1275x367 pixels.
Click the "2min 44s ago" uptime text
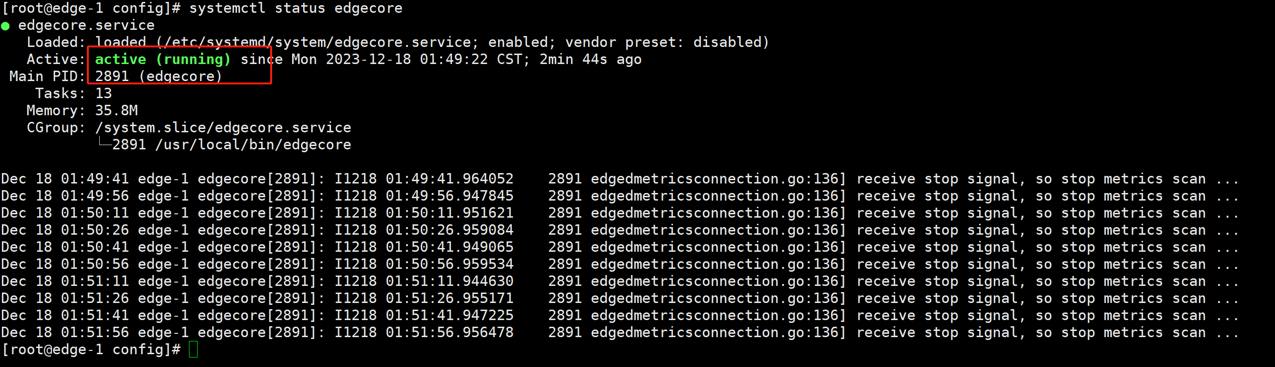(x=590, y=59)
